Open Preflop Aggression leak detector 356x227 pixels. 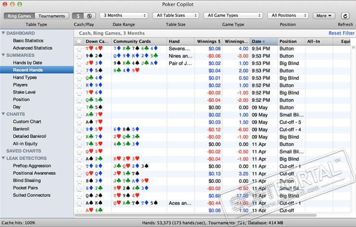tap(32, 166)
